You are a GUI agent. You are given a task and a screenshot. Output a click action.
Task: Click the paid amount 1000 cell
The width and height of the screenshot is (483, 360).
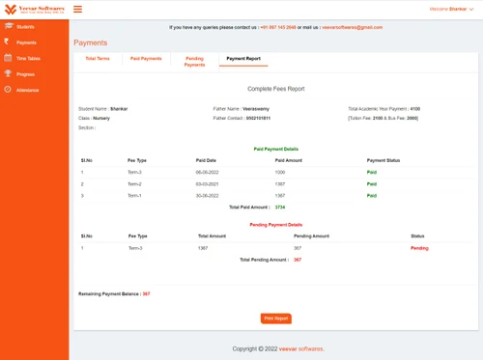pos(280,172)
